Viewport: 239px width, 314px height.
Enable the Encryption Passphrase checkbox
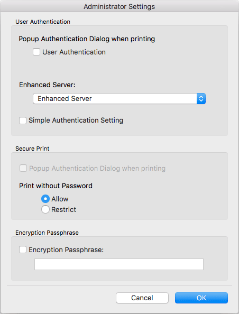pos(23,250)
